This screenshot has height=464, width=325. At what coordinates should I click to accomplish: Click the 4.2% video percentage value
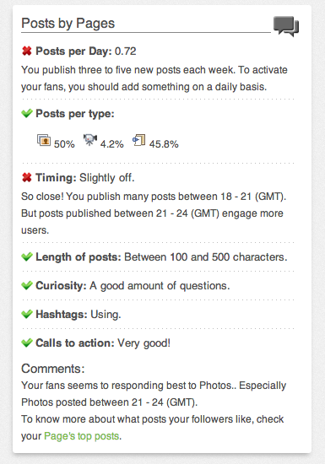(111, 144)
